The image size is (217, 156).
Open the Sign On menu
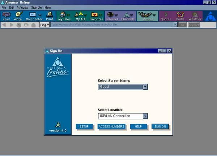(36, 8)
